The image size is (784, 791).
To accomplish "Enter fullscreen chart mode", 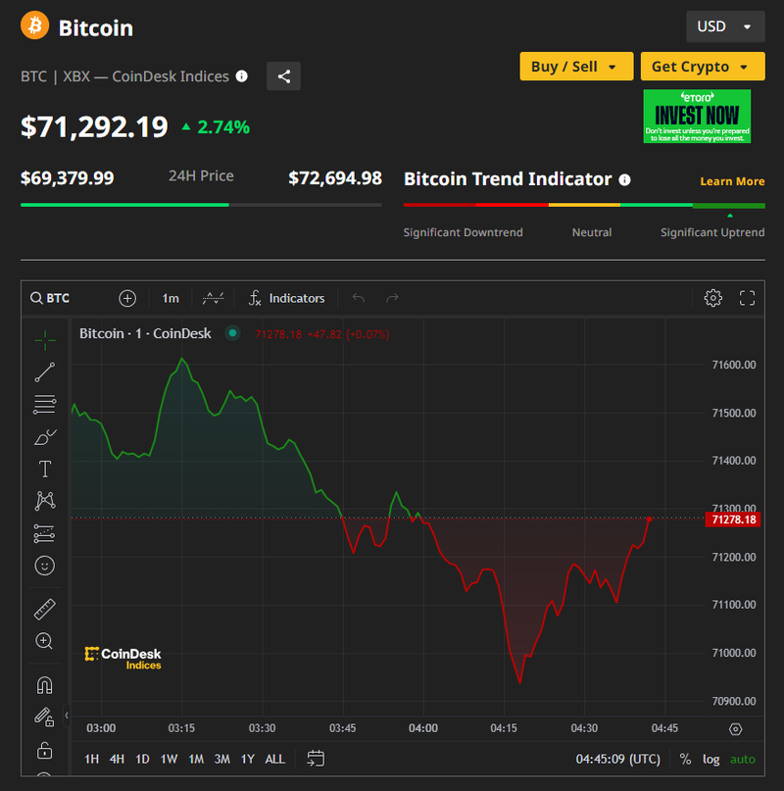I will [x=747, y=298].
